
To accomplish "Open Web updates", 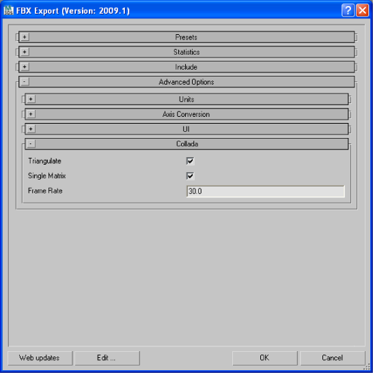I will 40,358.
